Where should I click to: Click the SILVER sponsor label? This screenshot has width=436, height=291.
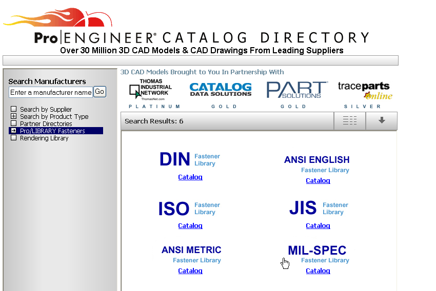[362, 107]
